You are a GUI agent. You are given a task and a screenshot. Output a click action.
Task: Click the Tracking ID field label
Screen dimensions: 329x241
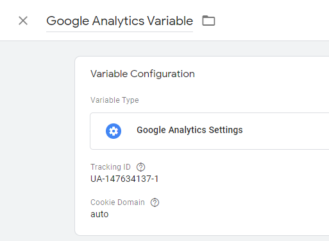(110, 167)
